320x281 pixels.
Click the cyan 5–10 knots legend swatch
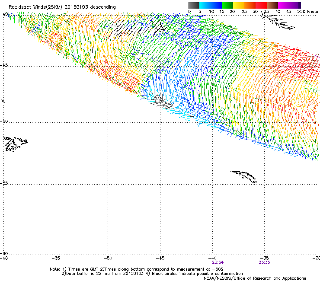(x=205, y=5)
